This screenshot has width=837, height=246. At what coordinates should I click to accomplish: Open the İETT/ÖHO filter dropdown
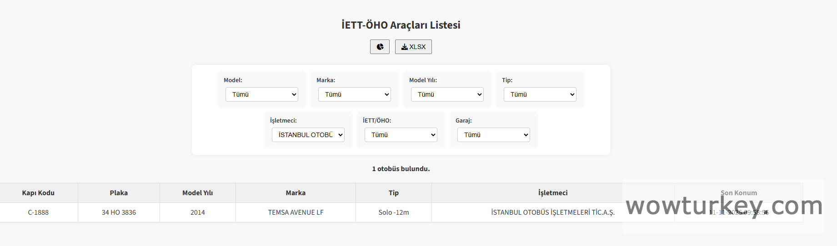pyautogui.click(x=401, y=135)
